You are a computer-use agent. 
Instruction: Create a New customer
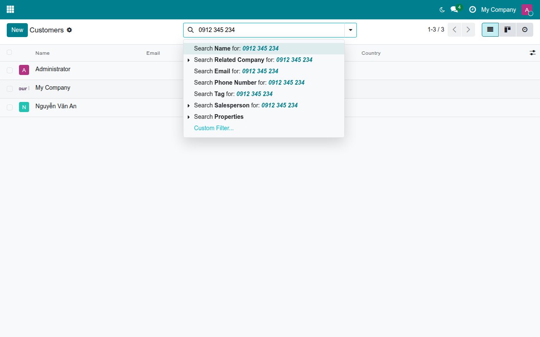click(x=17, y=30)
